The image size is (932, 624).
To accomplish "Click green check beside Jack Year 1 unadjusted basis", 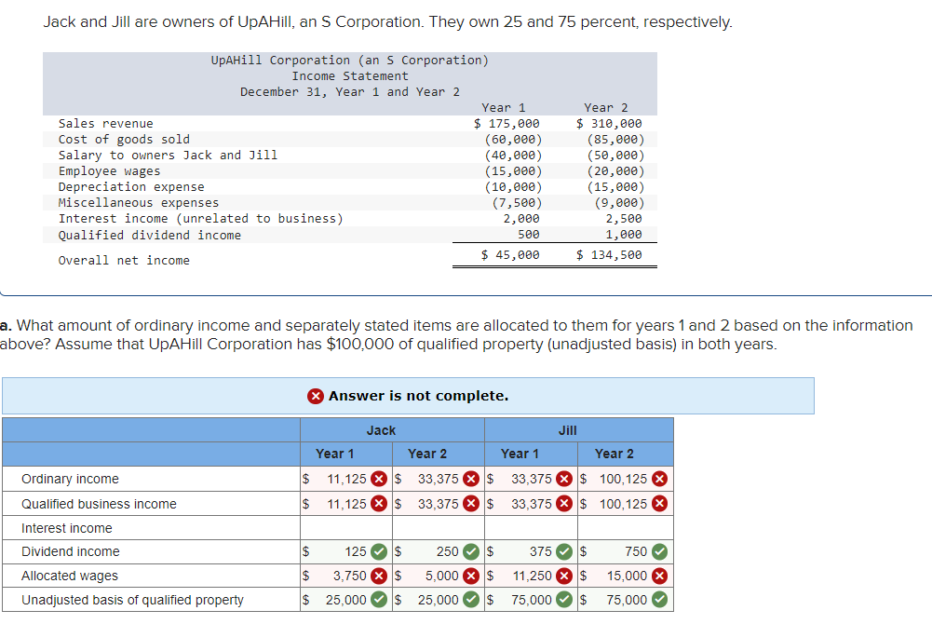I will (x=379, y=600).
